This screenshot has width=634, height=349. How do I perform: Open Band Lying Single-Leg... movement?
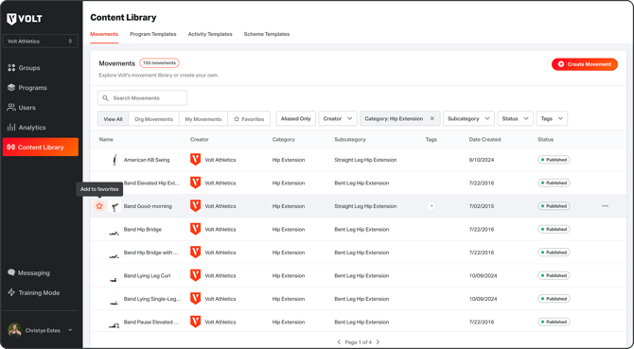[152, 299]
